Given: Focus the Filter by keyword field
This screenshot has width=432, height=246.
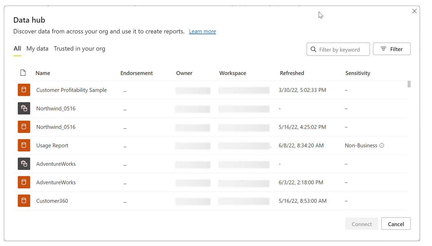Looking at the screenshot, I should pos(338,49).
